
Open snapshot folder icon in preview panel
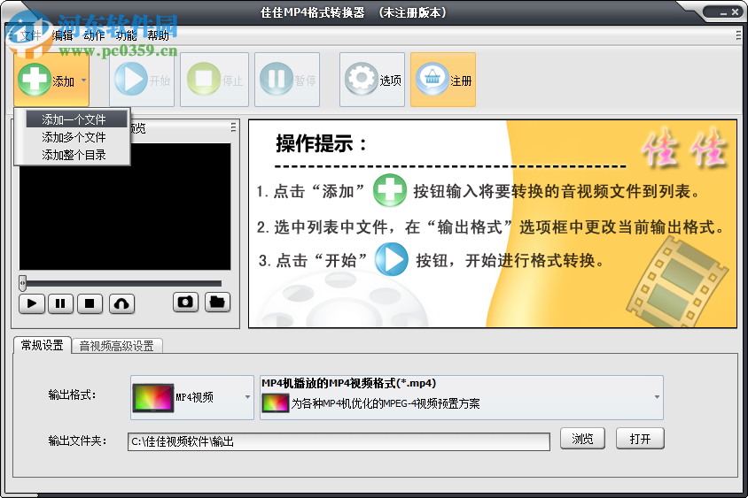pyautogui.click(x=217, y=303)
